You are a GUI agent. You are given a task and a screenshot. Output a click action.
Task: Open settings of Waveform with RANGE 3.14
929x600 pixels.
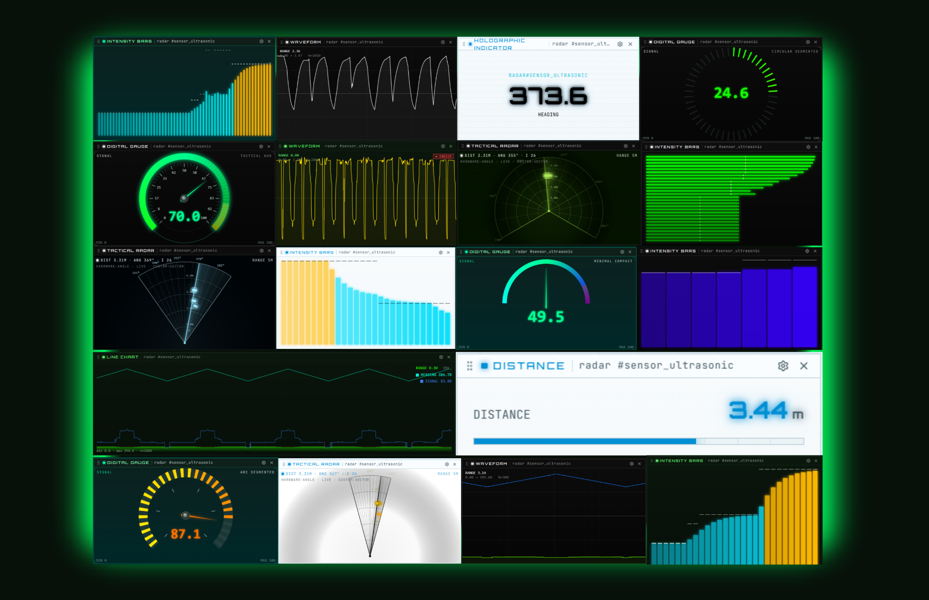point(631,464)
